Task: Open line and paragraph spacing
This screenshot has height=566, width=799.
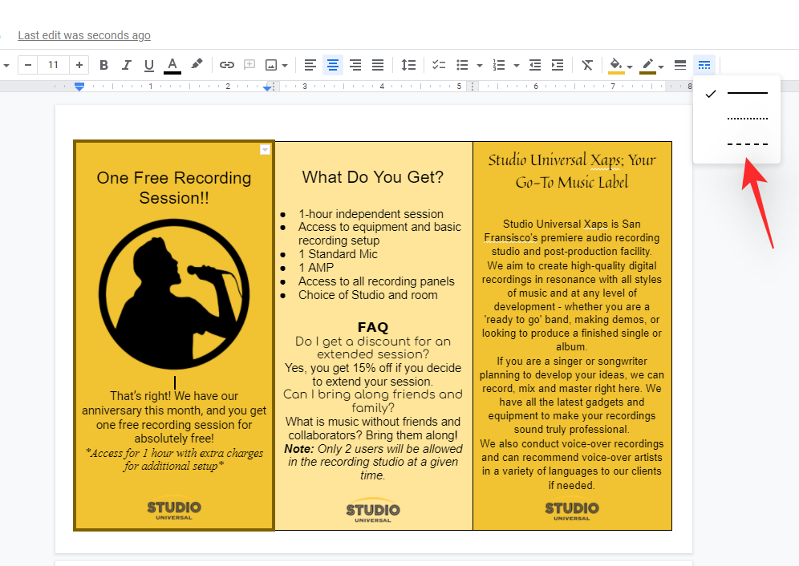Action: pos(408,65)
